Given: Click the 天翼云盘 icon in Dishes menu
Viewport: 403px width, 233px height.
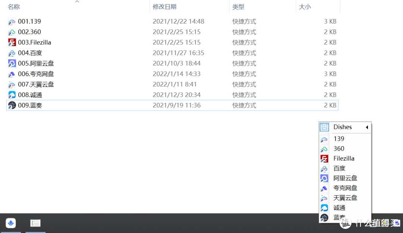Looking at the screenshot, I should 324,198.
